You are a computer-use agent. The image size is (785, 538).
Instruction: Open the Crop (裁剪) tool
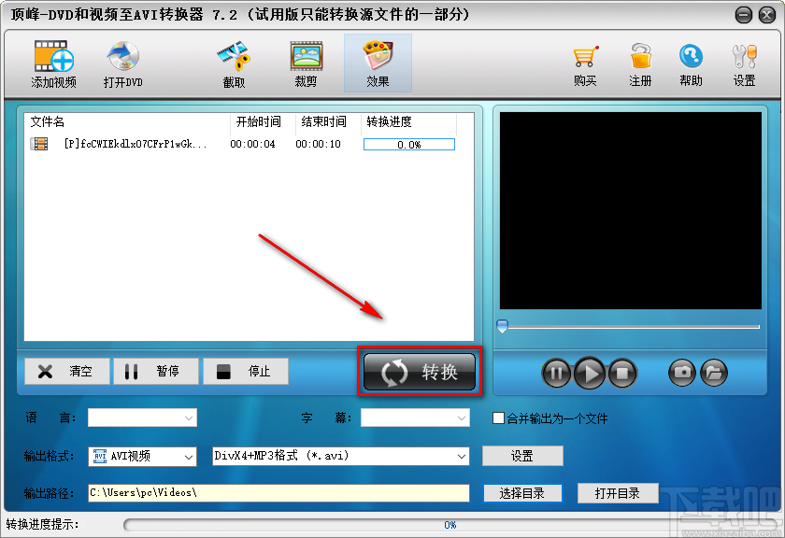pyautogui.click(x=306, y=64)
